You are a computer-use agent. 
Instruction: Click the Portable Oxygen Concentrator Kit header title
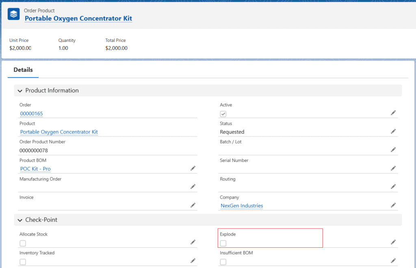(x=78, y=18)
